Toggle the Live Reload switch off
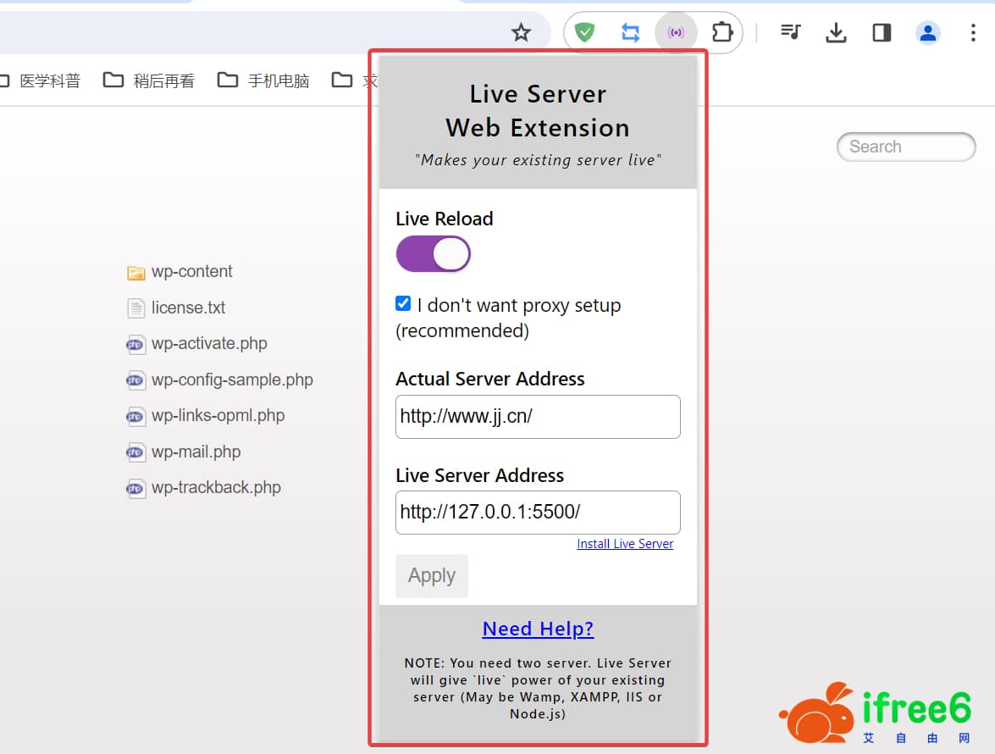Viewport: 995px width, 754px height. [x=433, y=253]
